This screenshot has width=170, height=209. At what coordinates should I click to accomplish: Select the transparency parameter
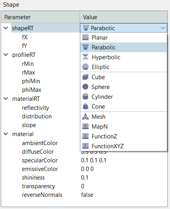click(38, 186)
